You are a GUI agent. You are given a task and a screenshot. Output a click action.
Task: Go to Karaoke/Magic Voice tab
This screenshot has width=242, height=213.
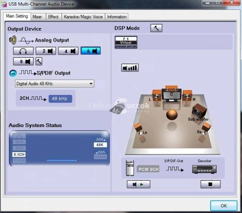(x=83, y=17)
